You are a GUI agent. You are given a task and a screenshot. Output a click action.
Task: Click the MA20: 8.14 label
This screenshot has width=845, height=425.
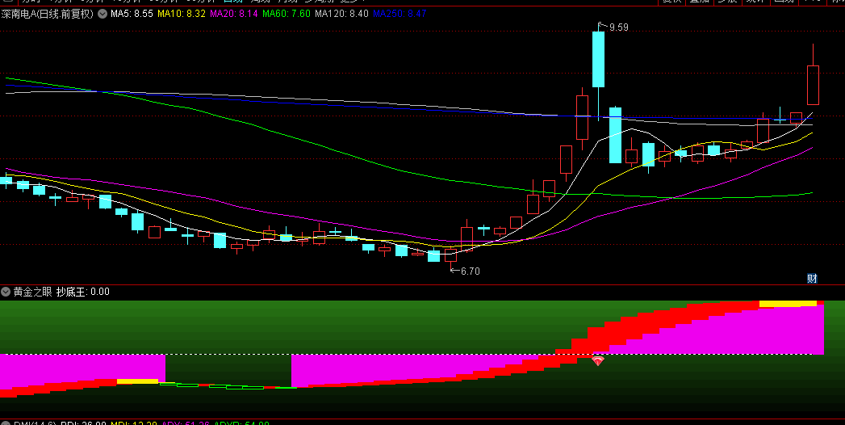(234, 14)
